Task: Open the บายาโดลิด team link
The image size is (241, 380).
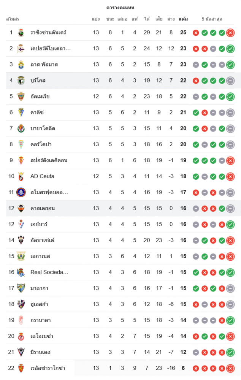Action: pyautogui.click(x=43, y=128)
